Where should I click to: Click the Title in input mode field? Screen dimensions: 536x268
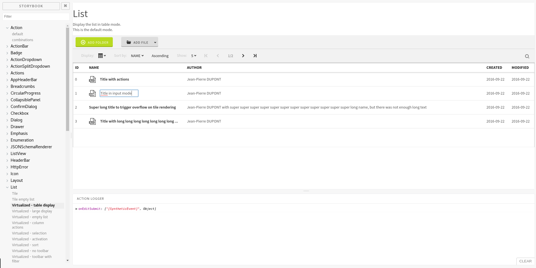pyautogui.click(x=119, y=93)
